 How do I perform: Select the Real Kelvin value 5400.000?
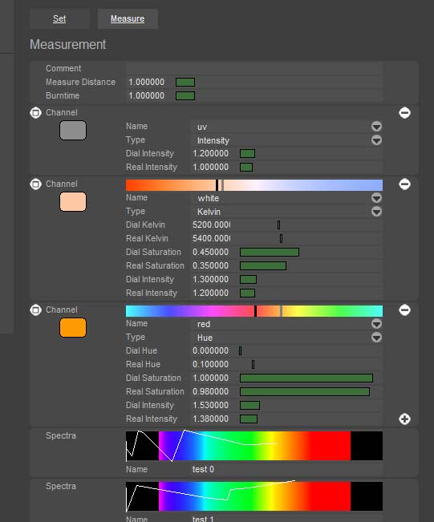(211, 239)
